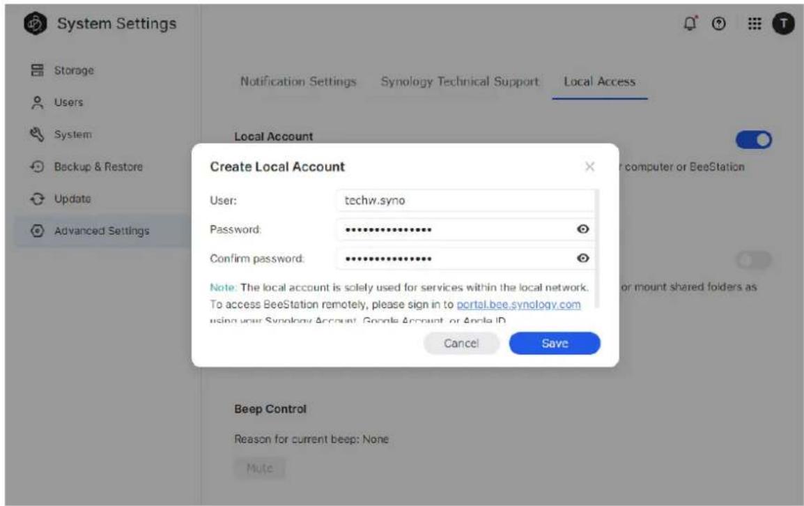Open the user avatar T menu
This screenshot has width=804, height=506.
point(784,24)
